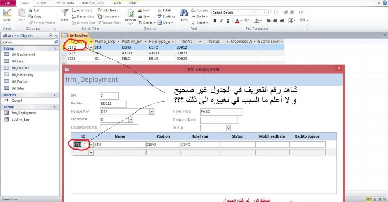Open the Calibri font name combo box
This screenshot has width=388, height=202.
coord(231,12)
